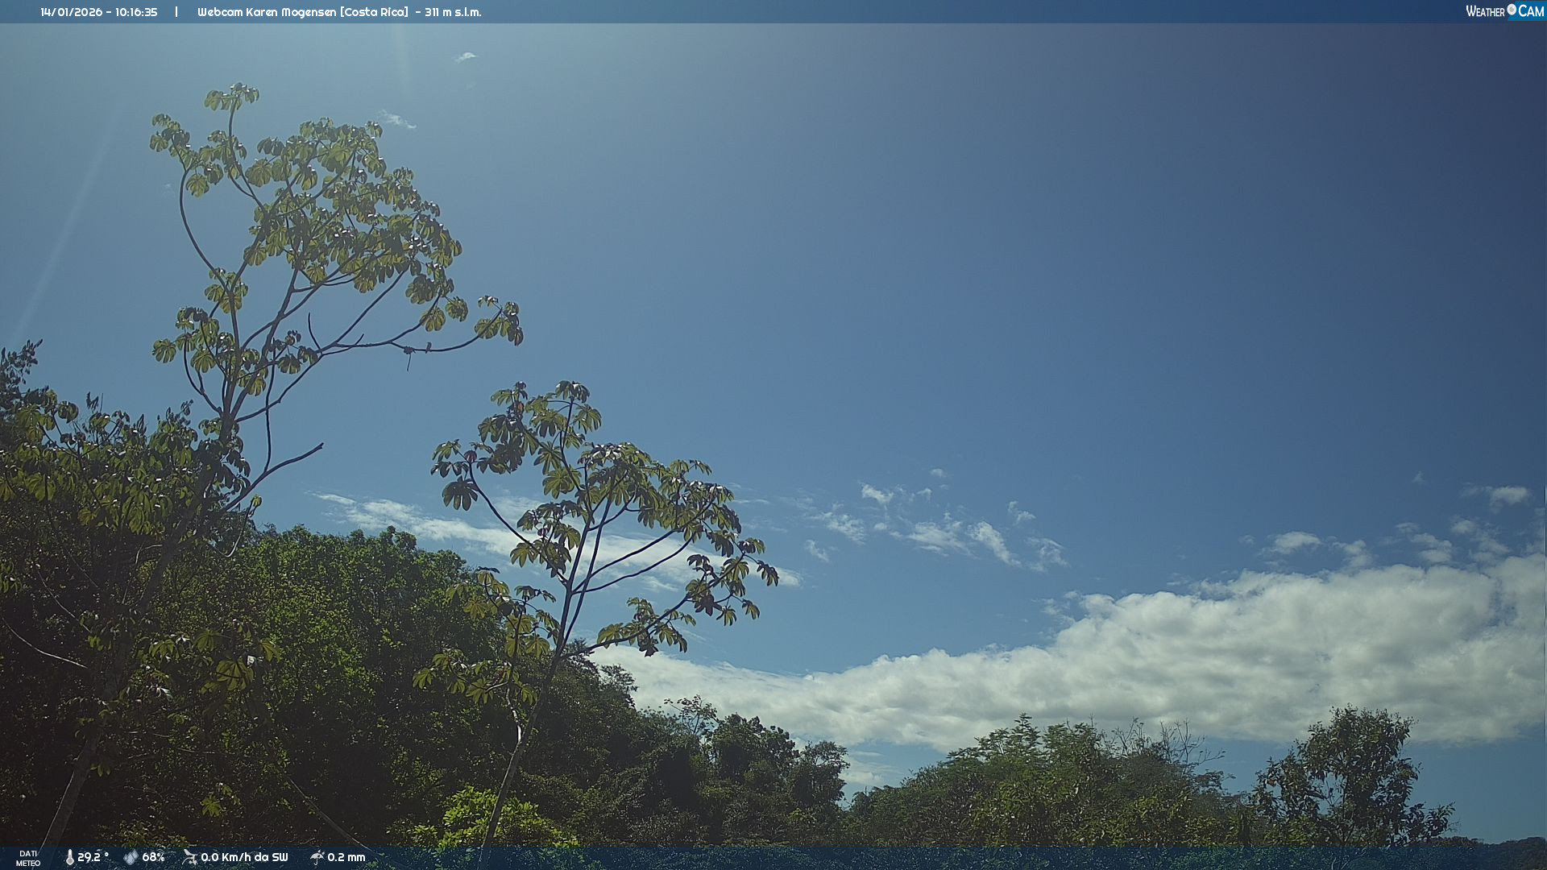This screenshot has width=1547, height=870.
Task: Click the vertical separator after timestamp
Action: click(176, 12)
